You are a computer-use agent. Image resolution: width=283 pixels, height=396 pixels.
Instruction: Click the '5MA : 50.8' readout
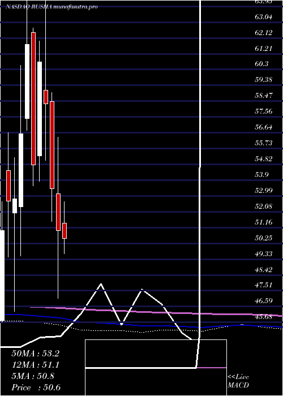tap(33, 376)
